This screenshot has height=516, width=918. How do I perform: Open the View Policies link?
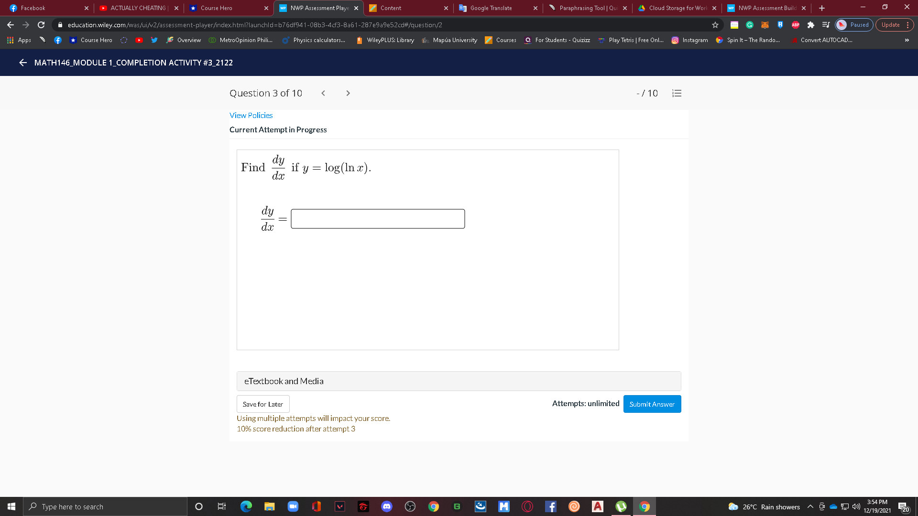pyautogui.click(x=251, y=115)
